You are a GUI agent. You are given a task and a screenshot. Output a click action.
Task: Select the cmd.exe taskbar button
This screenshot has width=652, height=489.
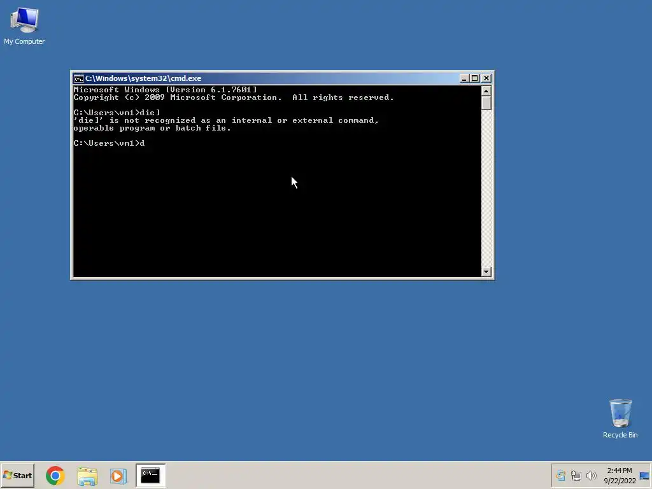(150, 475)
